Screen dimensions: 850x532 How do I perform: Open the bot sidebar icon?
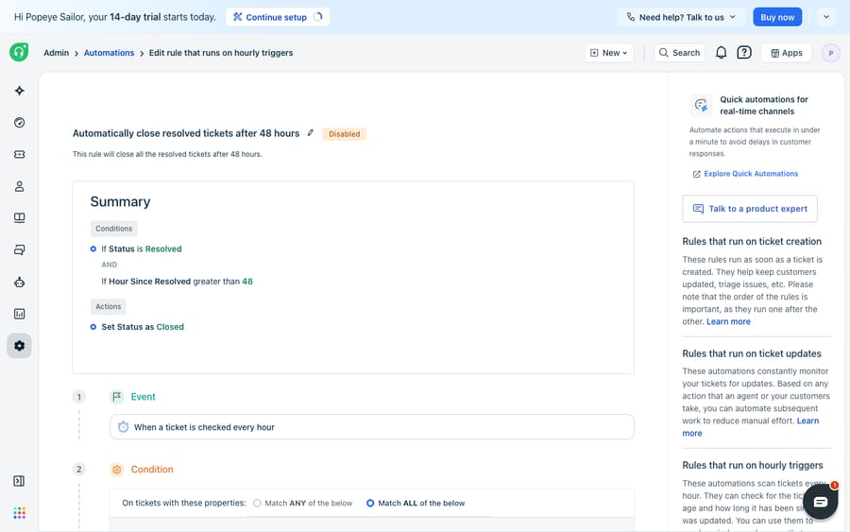click(20, 282)
